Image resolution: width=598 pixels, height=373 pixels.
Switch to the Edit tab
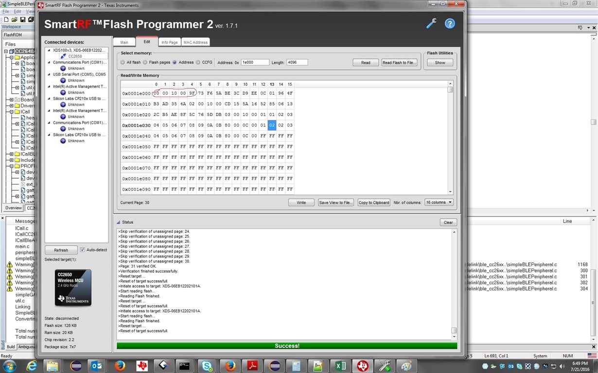147,42
